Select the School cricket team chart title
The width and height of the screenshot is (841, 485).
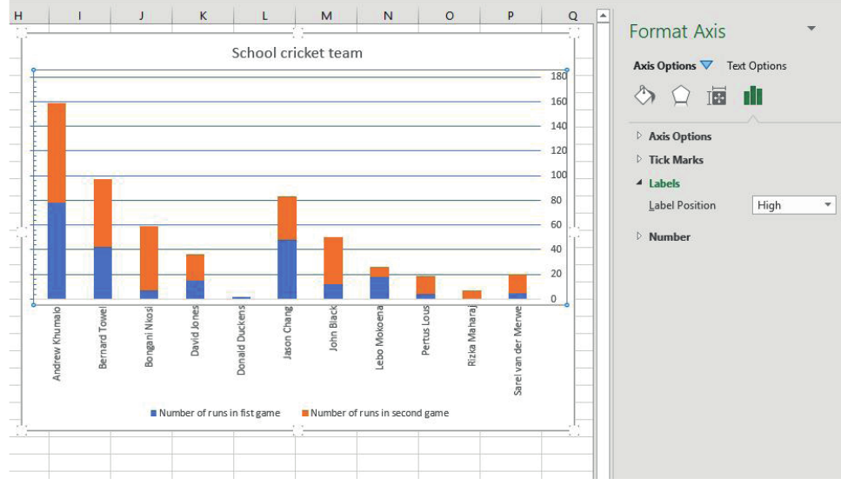click(297, 53)
